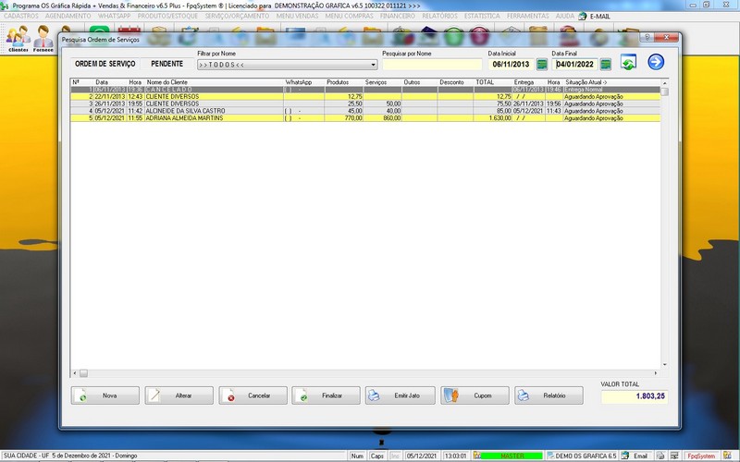Open the PRODUTOS/ESTOQUE menu
This screenshot has width=740, height=462.
[x=167, y=16]
